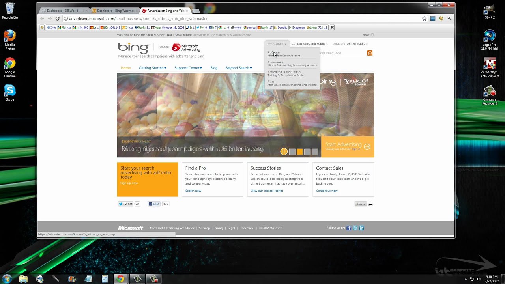Viewport: 505px width, 284px height.
Task: Open the Blog nav link
Action: point(214,68)
